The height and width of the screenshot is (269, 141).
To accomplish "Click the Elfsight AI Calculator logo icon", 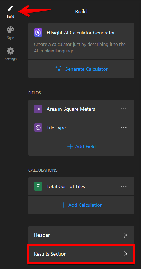I will [38, 33].
